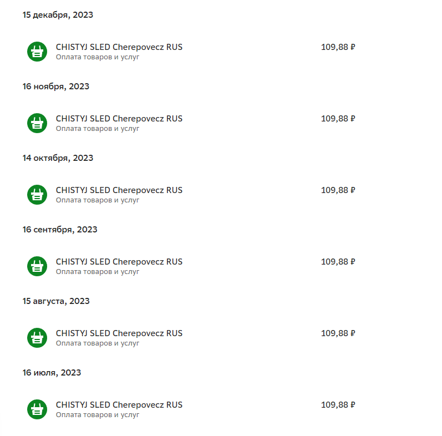Click the basket icon for 14 октября payment
442x436 pixels.
coord(37,195)
